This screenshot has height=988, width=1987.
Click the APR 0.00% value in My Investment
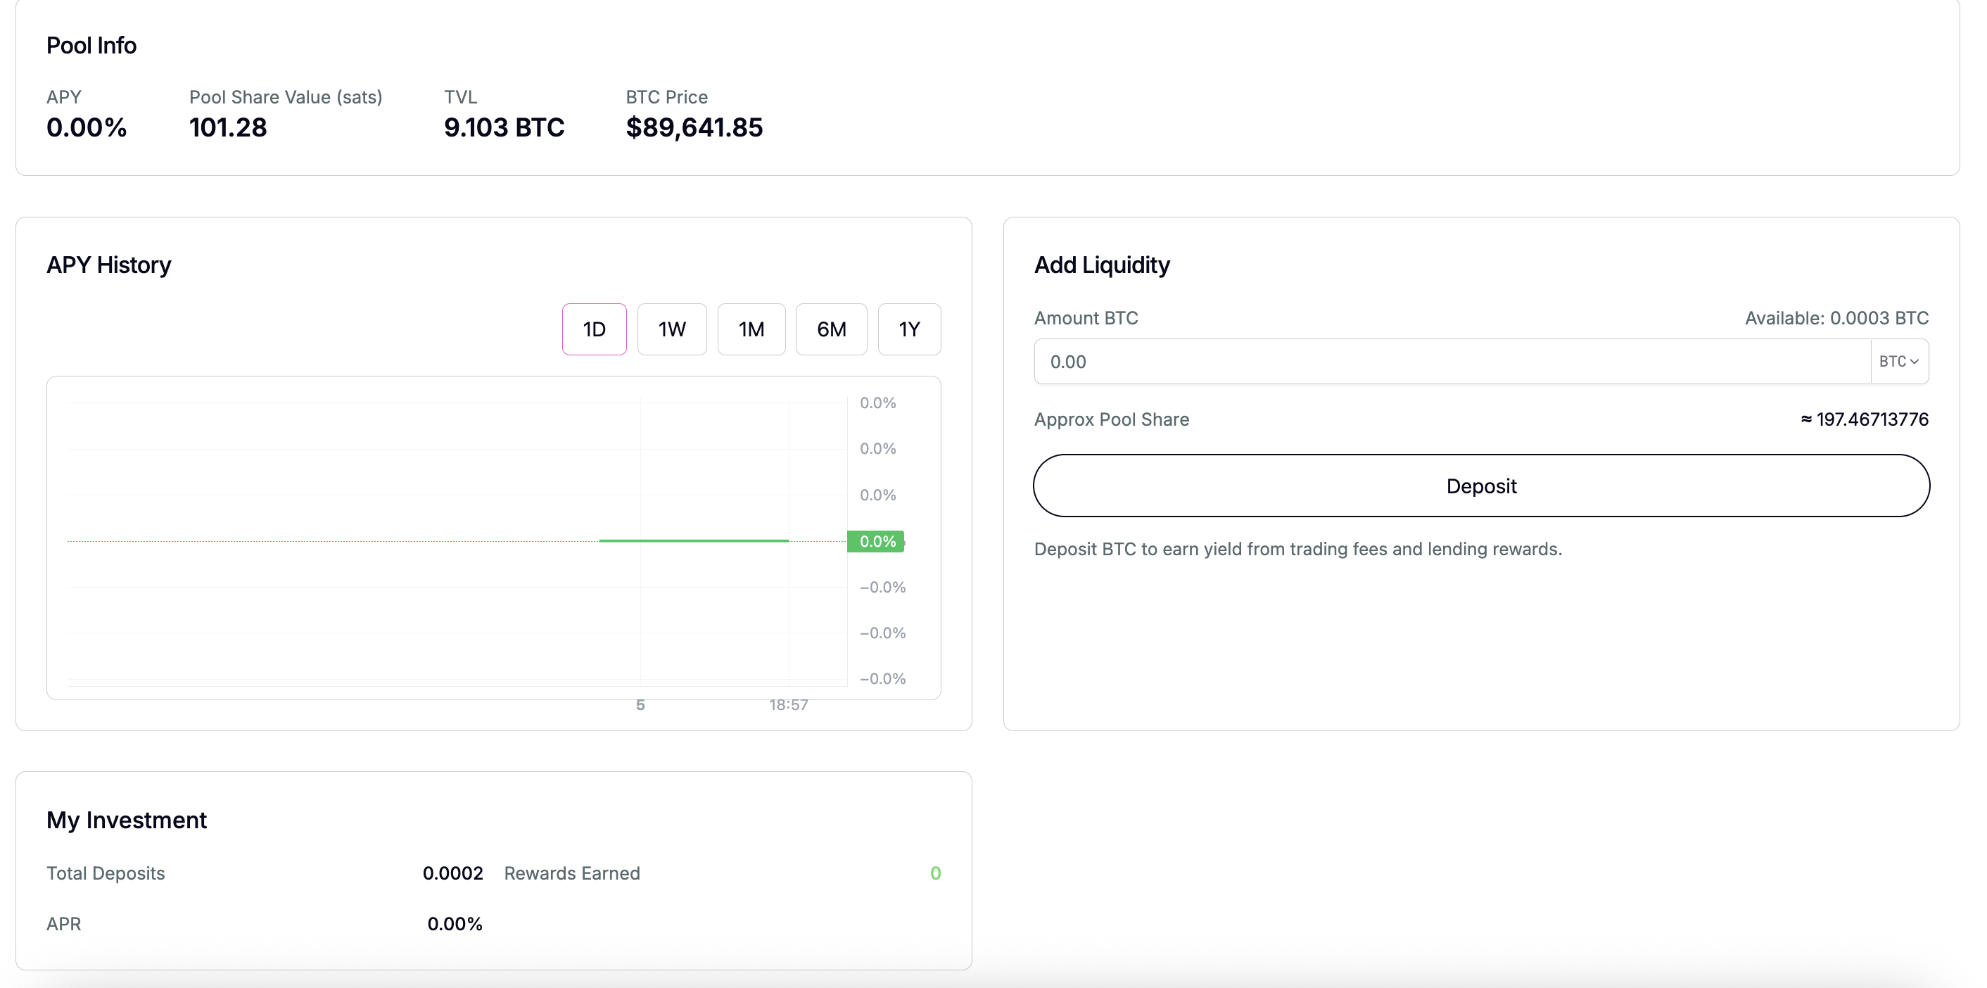click(x=455, y=924)
